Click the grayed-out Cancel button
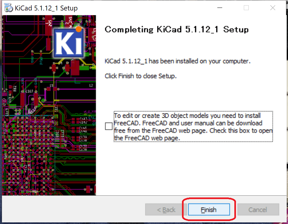This screenshot has height=224, width=288. 258,210
